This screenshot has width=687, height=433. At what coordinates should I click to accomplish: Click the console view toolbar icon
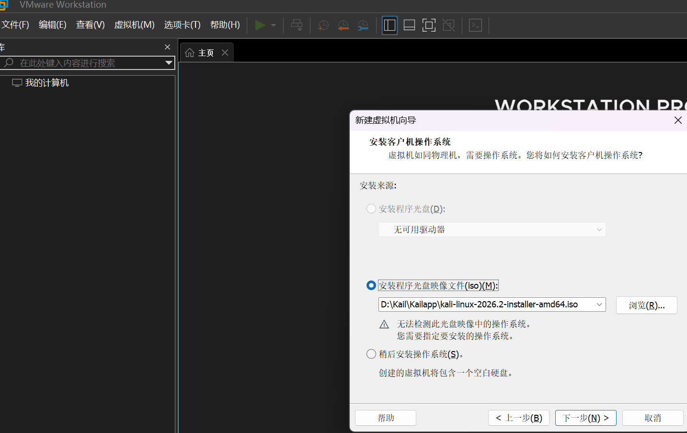476,25
